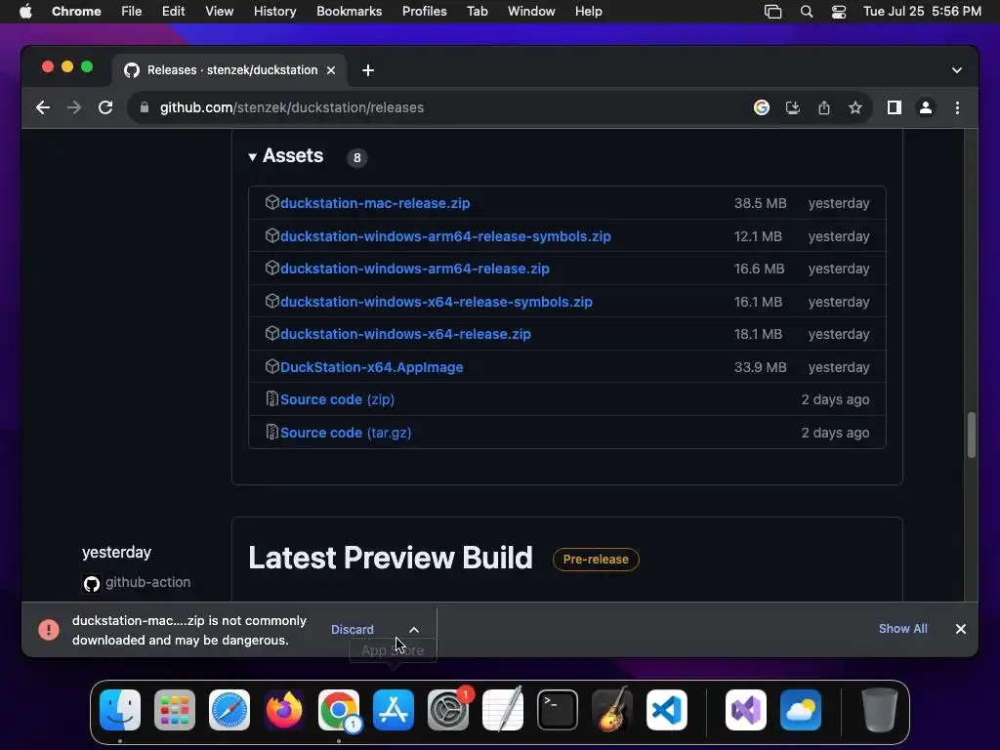Screen dimensions: 1000x750
Task: Click the Pre-release label
Action: tap(596, 560)
